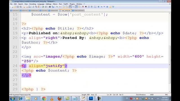Click the Replace toolbar icon
The image size is (180, 101).
click(53, 7)
